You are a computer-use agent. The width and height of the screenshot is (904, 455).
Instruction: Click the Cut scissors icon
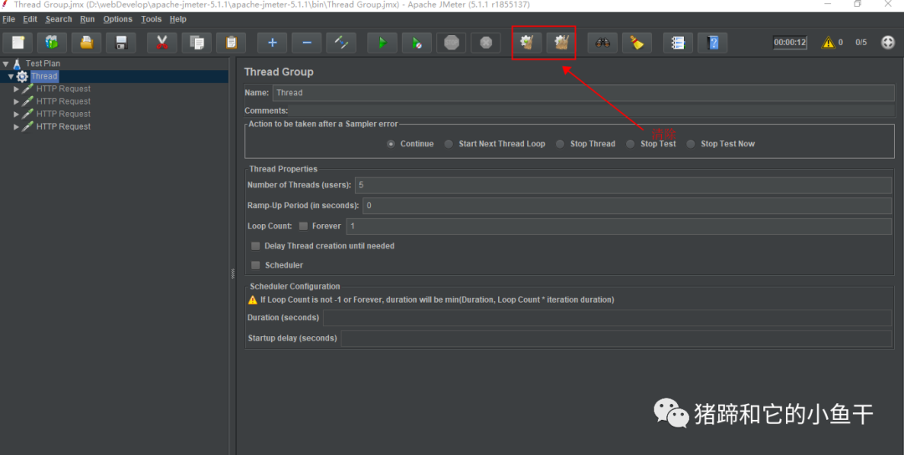pyautogui.click(x=162, y=43)
